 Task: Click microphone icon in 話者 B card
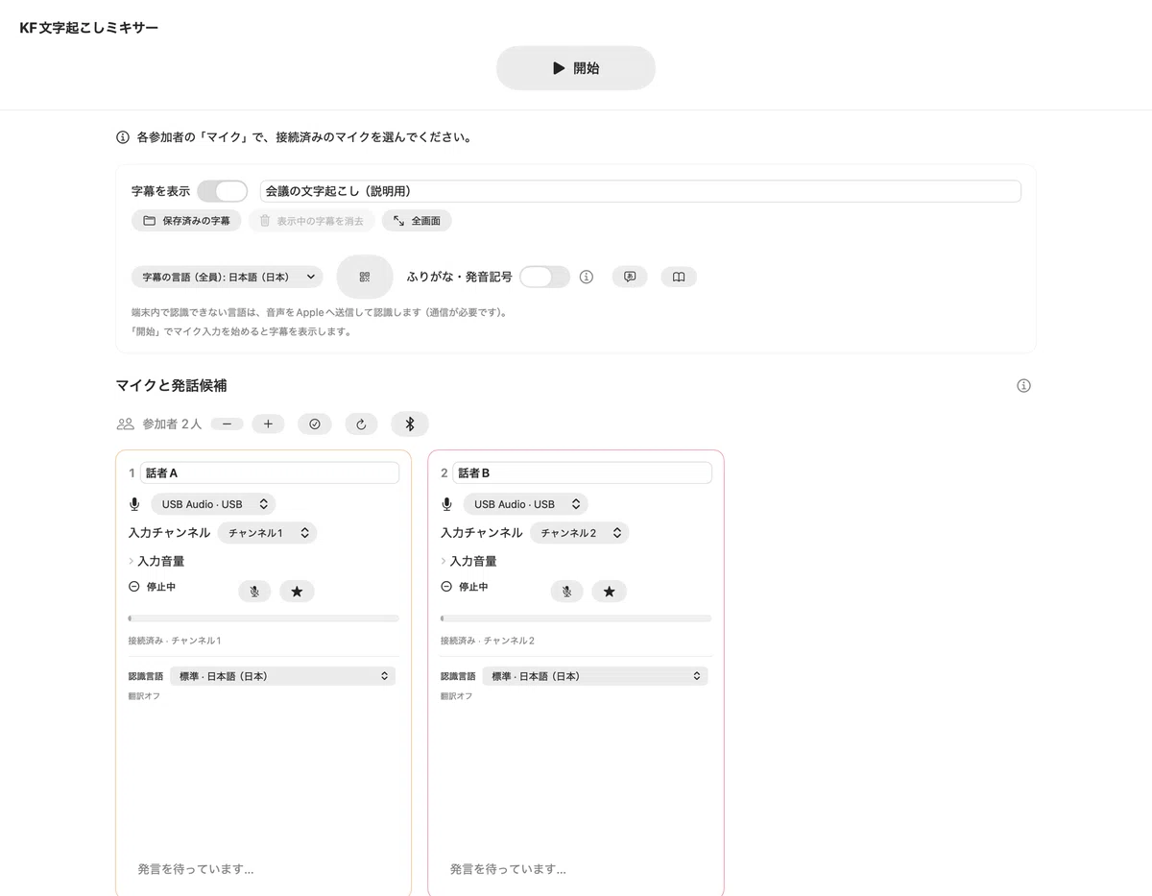[x=446, y=504]
